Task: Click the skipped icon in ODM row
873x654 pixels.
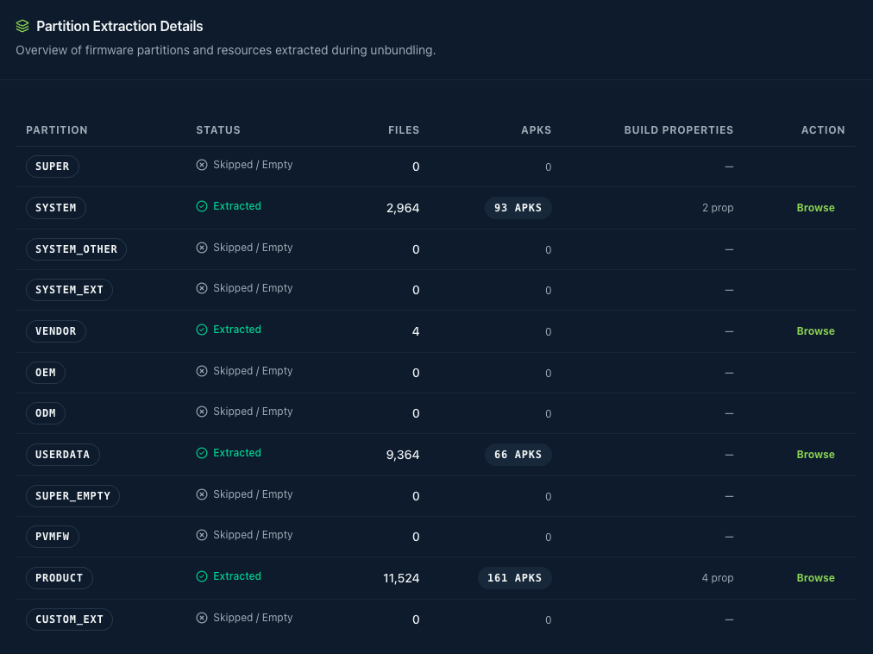Action: point(202,412)
